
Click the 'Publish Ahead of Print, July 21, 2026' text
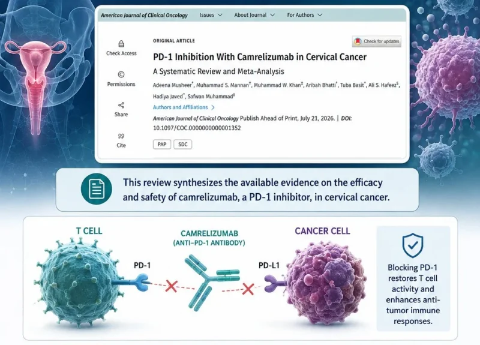[x=287, y=118]
